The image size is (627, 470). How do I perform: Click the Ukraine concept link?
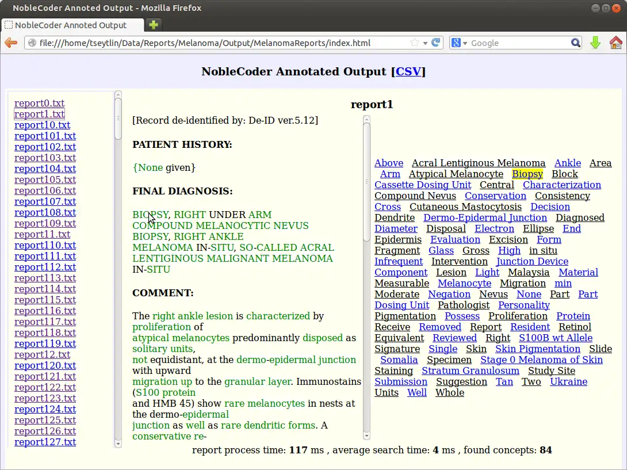pos(568,381)
